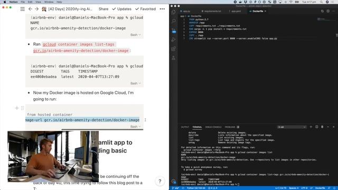Open the notifications bell in VS Code status bar
The image size is (338, 190).
click(334, 188)
